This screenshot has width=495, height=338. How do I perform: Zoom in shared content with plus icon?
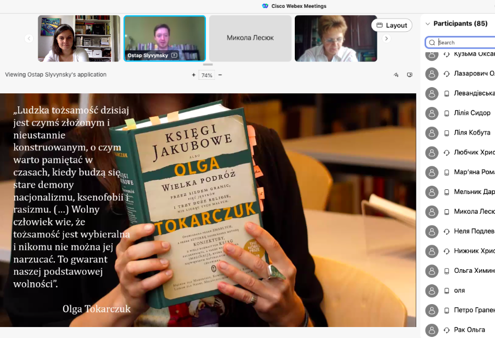(x=194, y=75)
